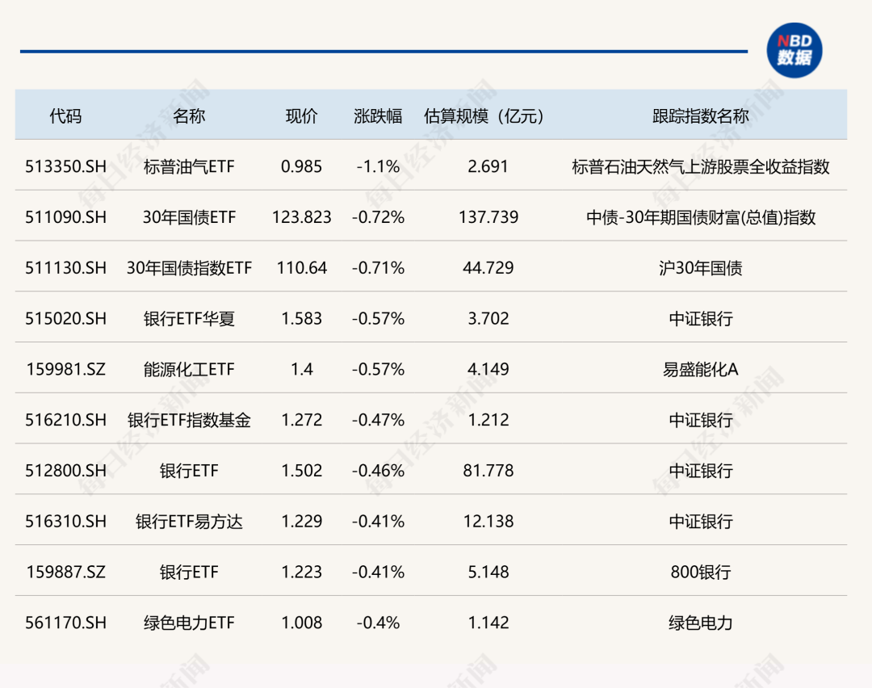Open the 银行ETF指数基金 entry

tap(189, 420)
